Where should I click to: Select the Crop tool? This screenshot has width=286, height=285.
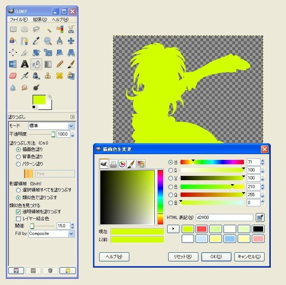(x=24, y=53)
